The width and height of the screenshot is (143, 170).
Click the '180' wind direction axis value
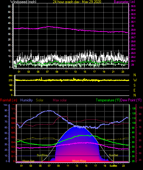pyautogui.click(x=10, y=85)
